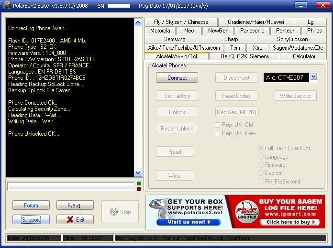The image size is (333, 248).
Task: Click the www.polarbox2.net banner link
Action: 195,212
